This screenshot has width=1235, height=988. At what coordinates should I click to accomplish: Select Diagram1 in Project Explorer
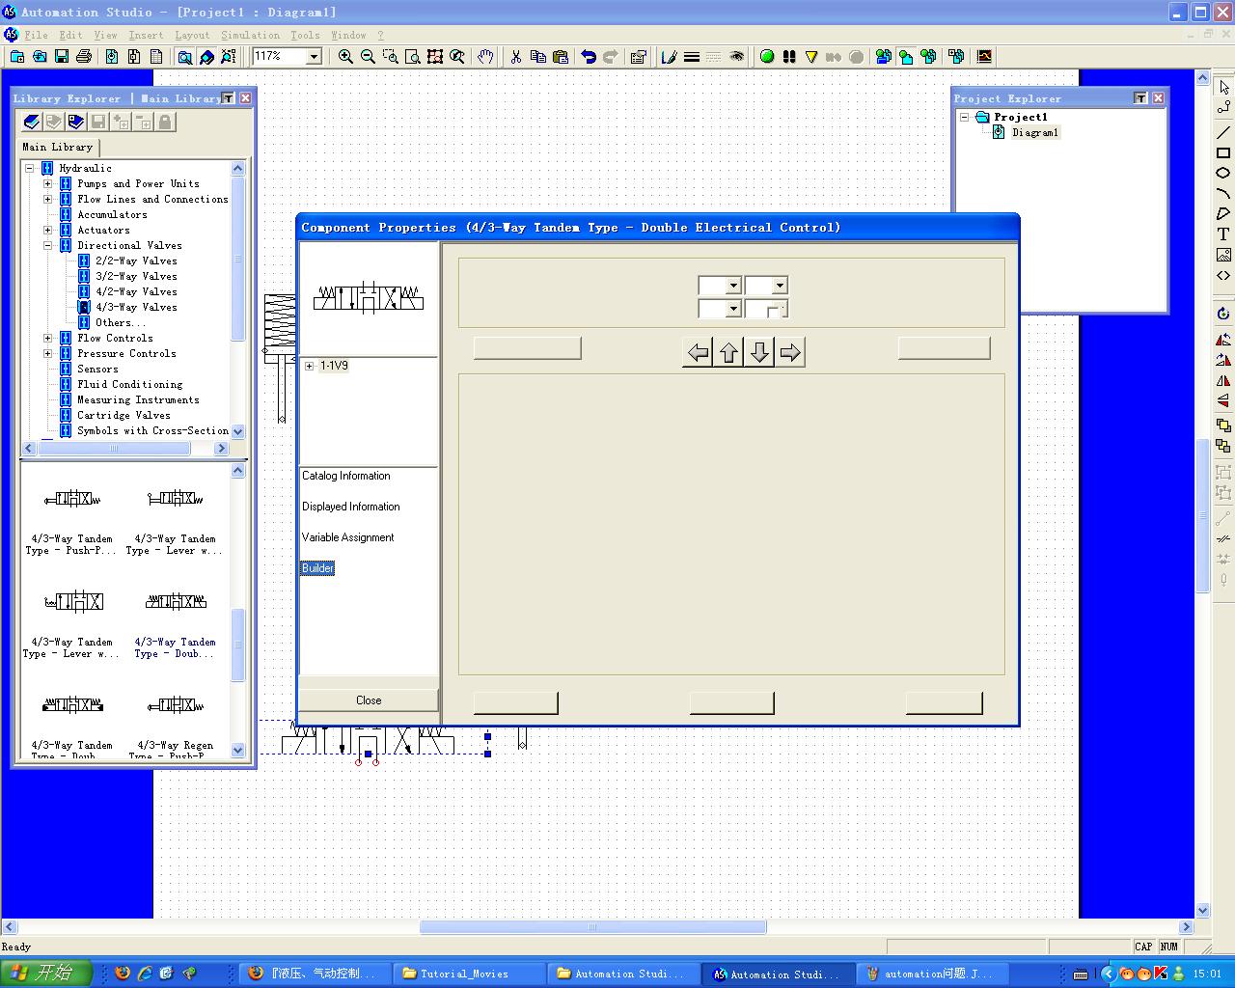coord(1035,132)
